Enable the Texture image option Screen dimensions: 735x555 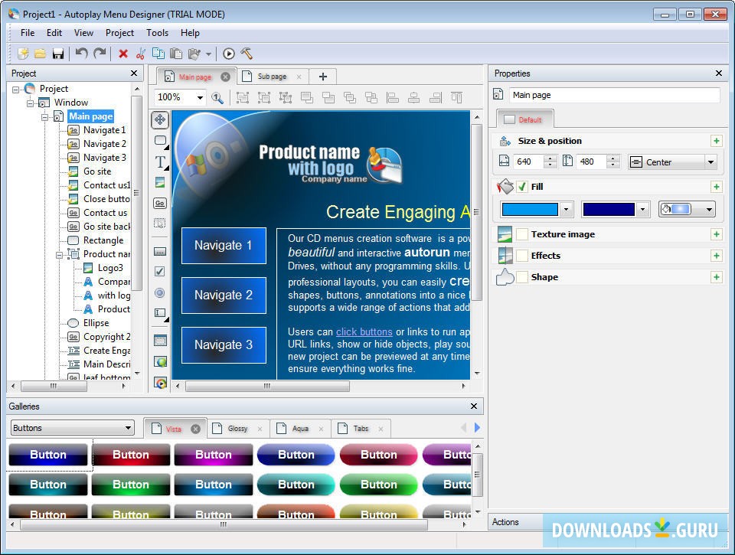[524, 234]
